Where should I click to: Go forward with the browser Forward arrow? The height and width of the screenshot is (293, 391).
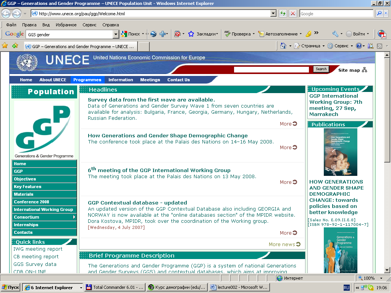coord(17,13)
